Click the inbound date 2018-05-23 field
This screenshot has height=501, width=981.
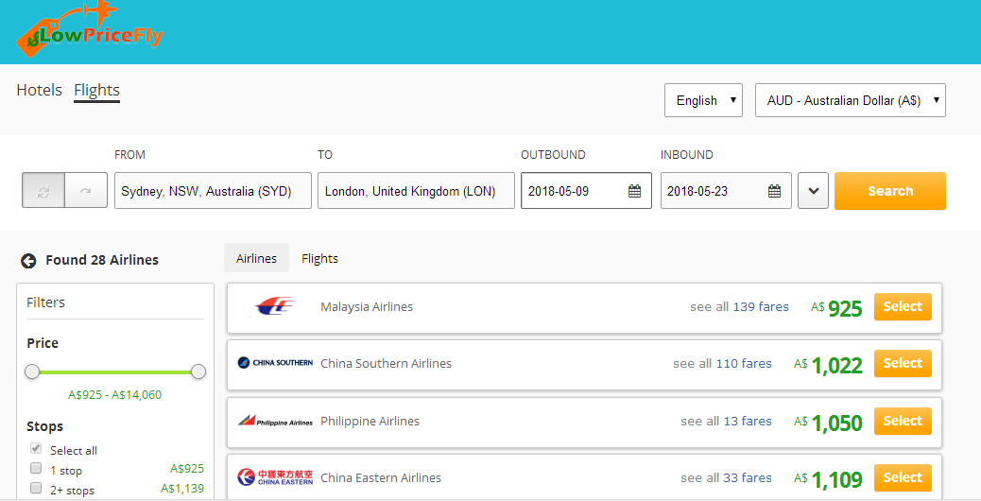pos(726,191)
